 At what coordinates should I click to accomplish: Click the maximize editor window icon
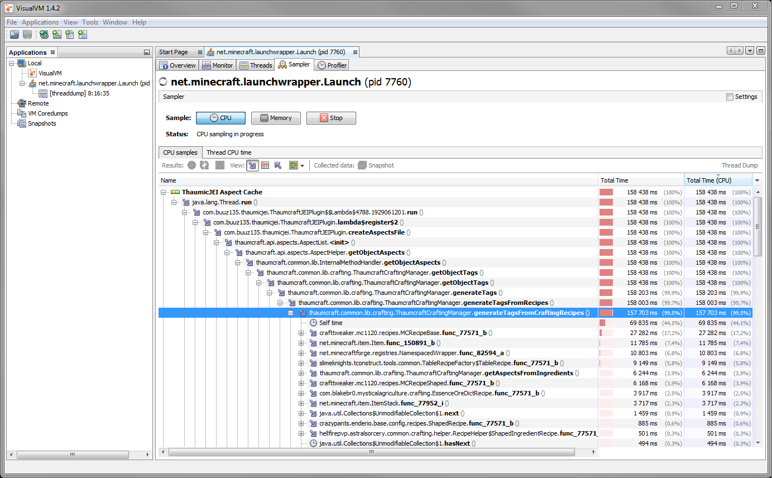coord(760,51)
